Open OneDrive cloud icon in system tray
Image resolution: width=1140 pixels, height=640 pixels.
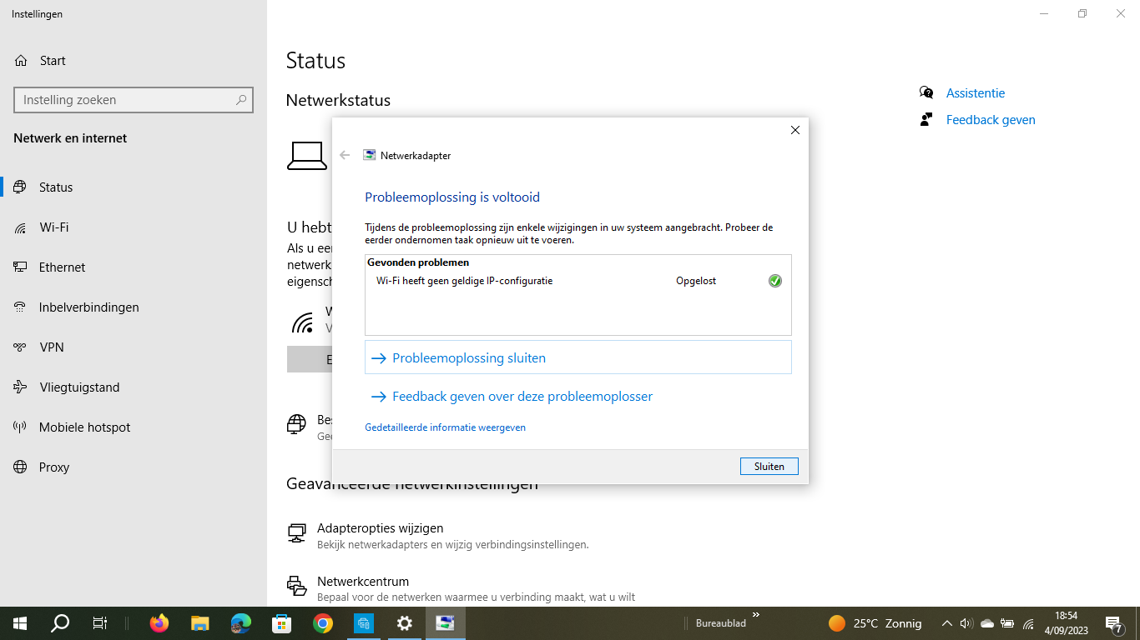[987, 623]
